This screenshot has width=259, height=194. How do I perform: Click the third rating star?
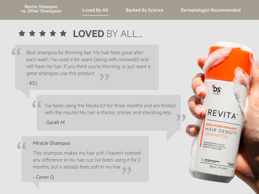pyautogui.click(x=43, y=33)
